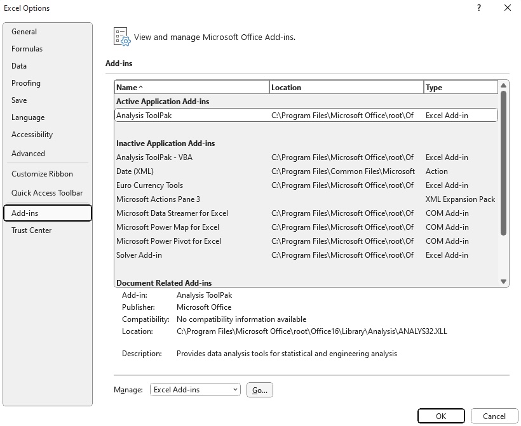
Task: Click the Help question mark icon
Action: (479, 8)
